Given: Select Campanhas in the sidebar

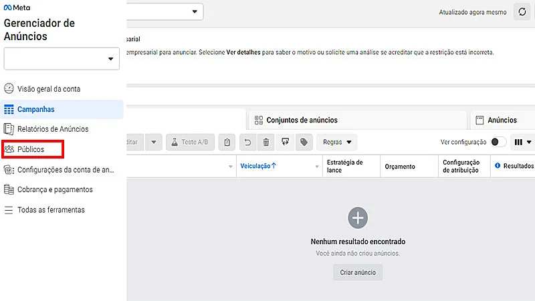Looking at the screenshot, I should (x=62, y=109).
